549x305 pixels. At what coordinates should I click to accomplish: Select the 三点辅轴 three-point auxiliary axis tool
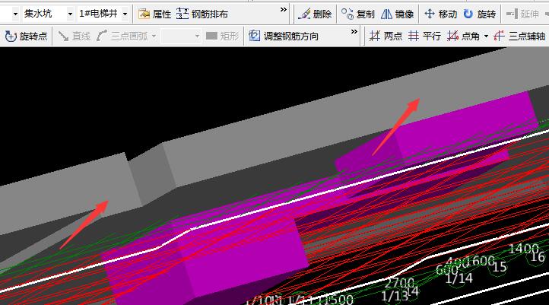pyautogui.click(x=519, y=36)
